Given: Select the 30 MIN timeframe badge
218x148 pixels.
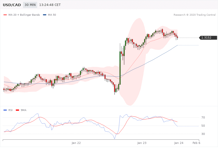Looking at the screenshot, I should pos(30,5).
